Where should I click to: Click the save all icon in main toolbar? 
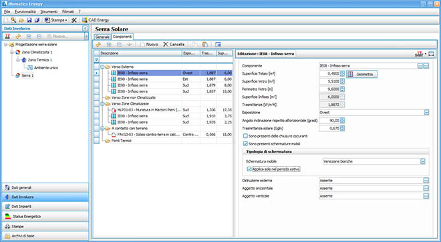click(37, 20)
